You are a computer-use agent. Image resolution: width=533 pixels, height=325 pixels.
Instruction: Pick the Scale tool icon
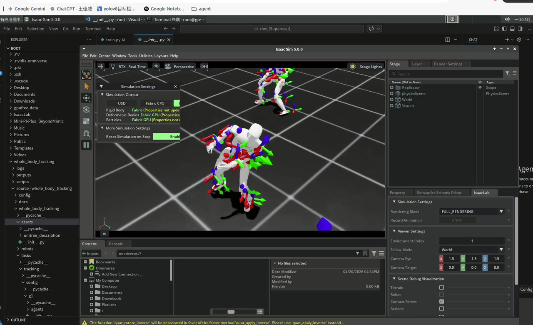click(86, 121)
